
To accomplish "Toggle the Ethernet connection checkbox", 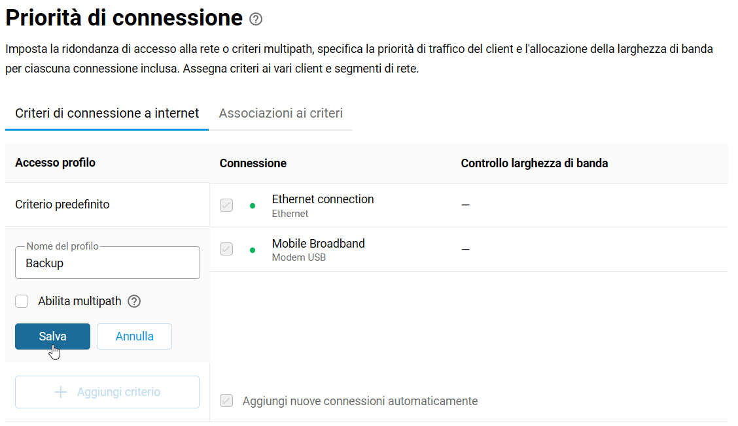I will click(226, 205).
